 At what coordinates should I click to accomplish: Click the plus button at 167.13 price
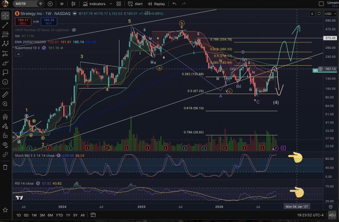tap(320, 69)
